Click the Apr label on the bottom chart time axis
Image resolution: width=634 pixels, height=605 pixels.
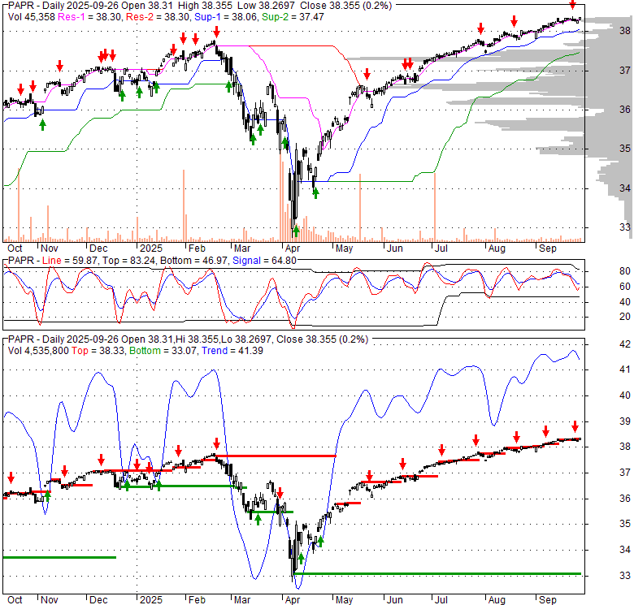coord(293,600)
